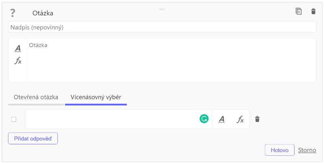Click the Přidat odpověď button
The image size is (324, 163).
(33, 139)
